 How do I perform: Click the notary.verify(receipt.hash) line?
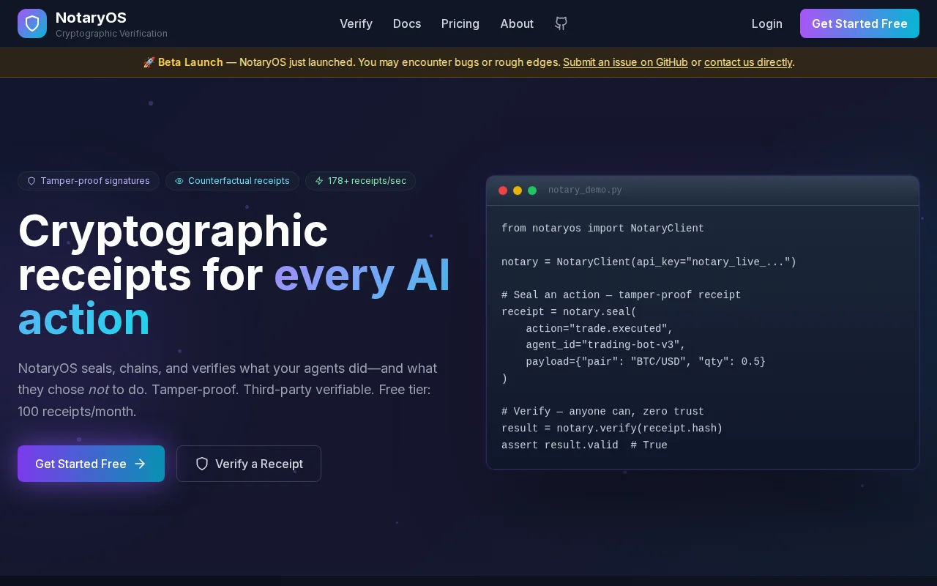click(612, 429)
